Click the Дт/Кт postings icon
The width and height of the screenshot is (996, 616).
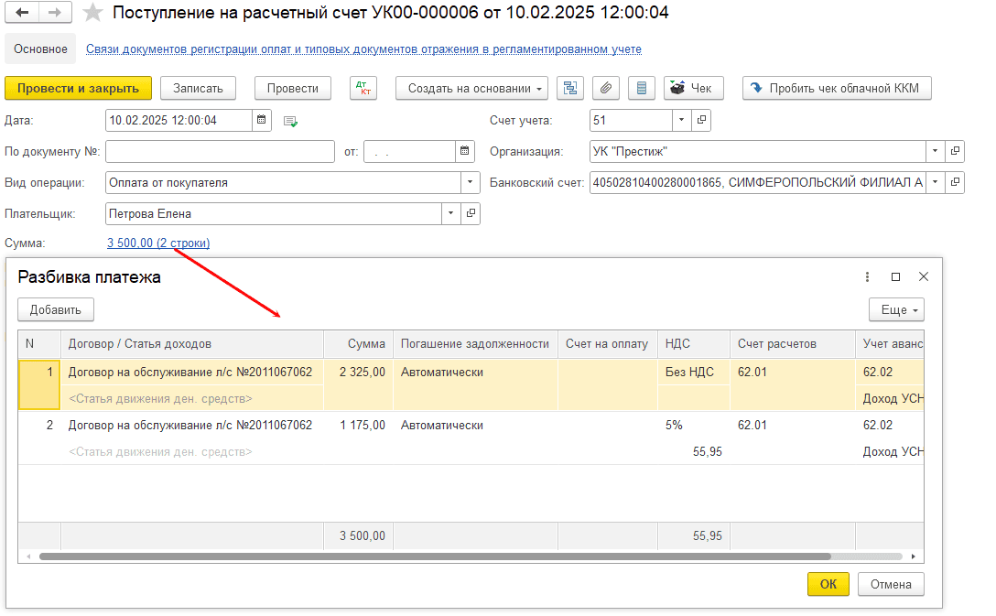click(363, 88)
